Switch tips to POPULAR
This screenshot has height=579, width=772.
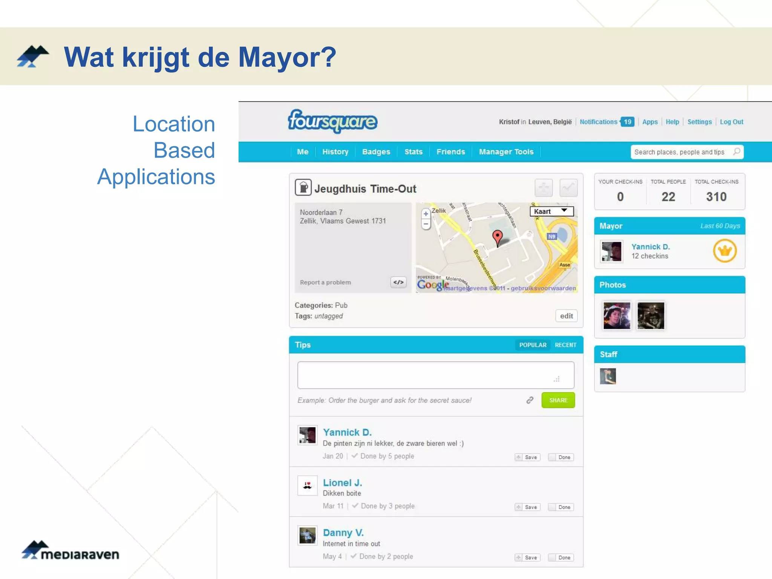[x=533, y=345]
